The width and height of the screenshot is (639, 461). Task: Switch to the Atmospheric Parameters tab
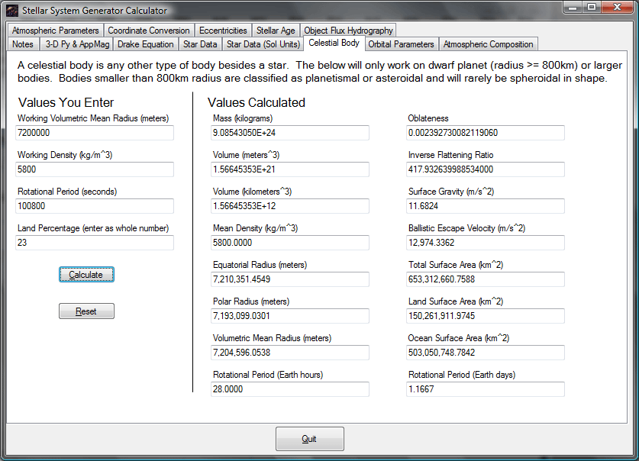click(56, 31)
